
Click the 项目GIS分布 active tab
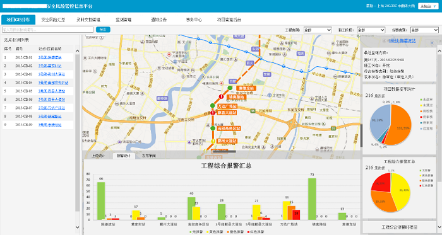[x=18, y=20]
